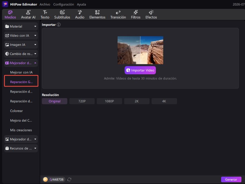The image size is (245, 184).
Task: Choose Mejorar con IA
Action: (x=21, y=72)
